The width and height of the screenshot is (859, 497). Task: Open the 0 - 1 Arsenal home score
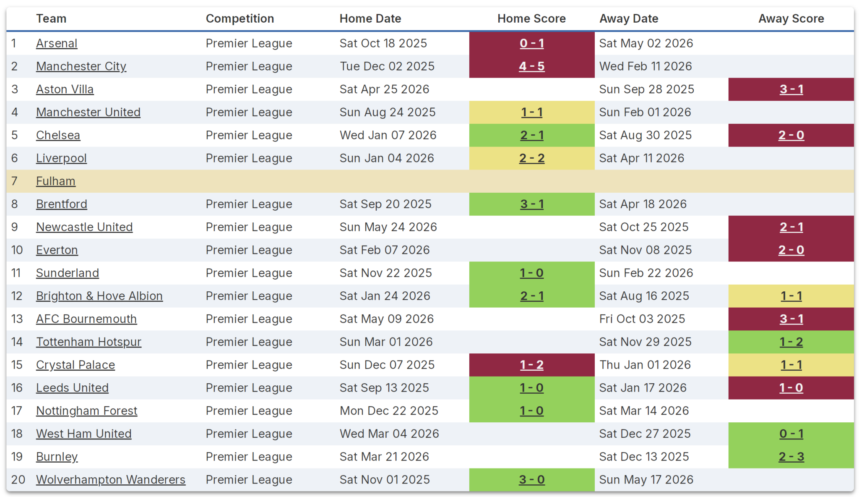[531, 43]
